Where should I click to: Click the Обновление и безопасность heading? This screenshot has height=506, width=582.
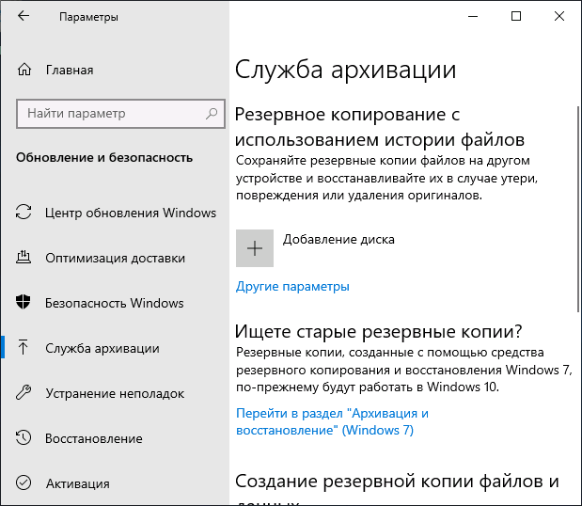pyautogui.click(x=104, y=157)
